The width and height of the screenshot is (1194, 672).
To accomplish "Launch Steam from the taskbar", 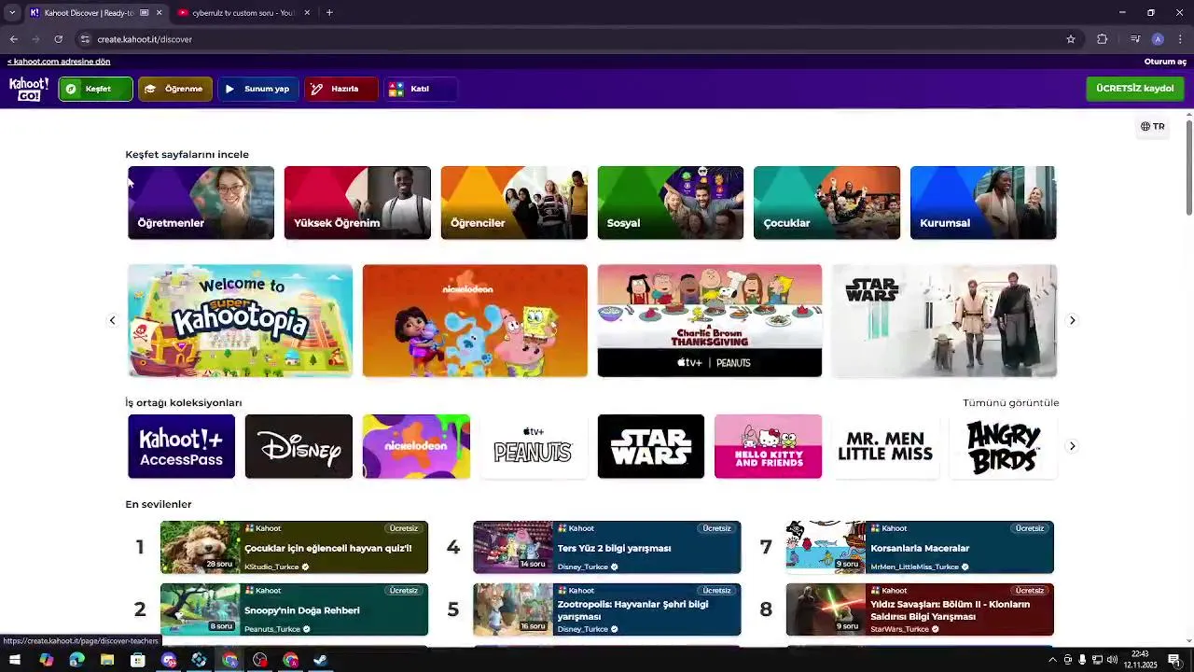I will (320, 660).
